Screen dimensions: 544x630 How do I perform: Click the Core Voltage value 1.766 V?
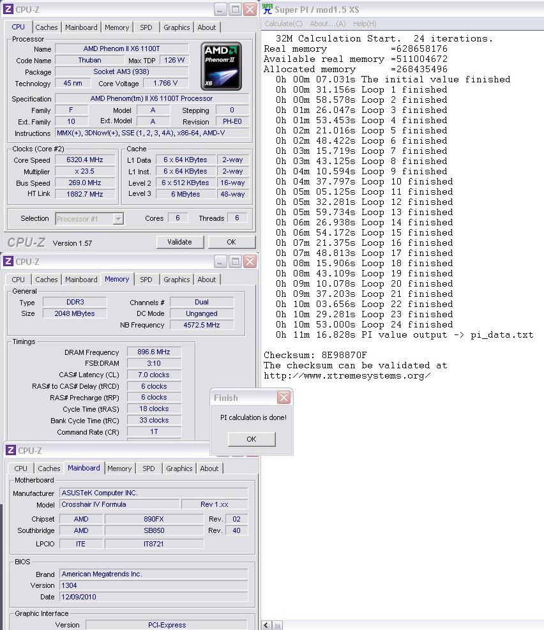click(x=165, y=83)
